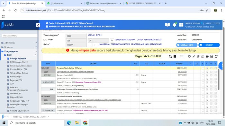225x126 pixels.
Task: Toggle S checkbox in Layanan Perkantoran row
Action: point(207,110)
